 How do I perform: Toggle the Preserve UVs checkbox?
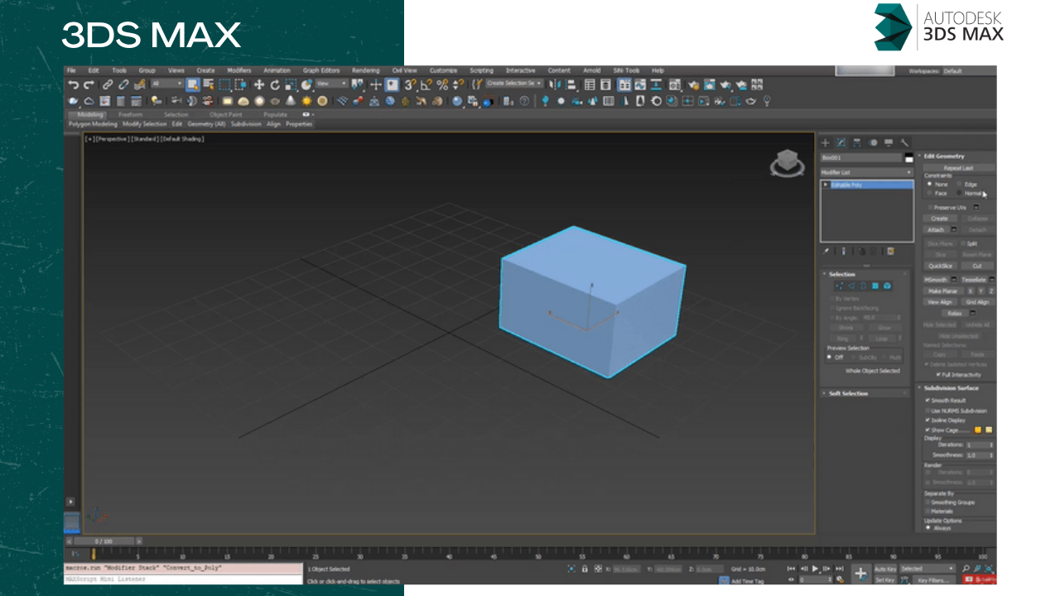point(930,207)
